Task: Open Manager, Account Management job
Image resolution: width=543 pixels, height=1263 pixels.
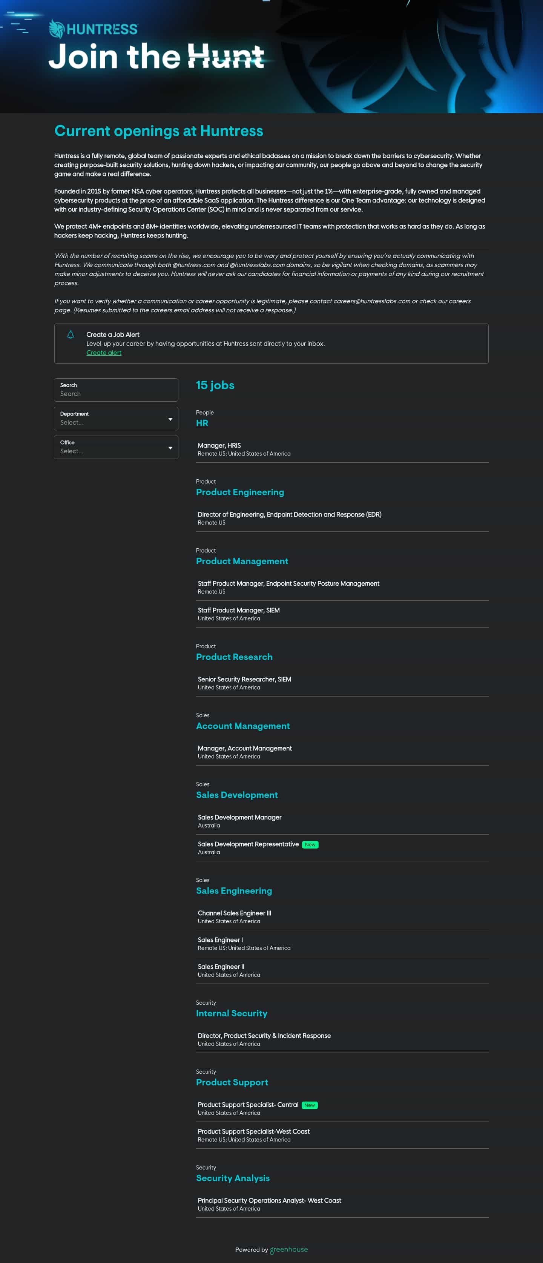Action: point(342,752)
